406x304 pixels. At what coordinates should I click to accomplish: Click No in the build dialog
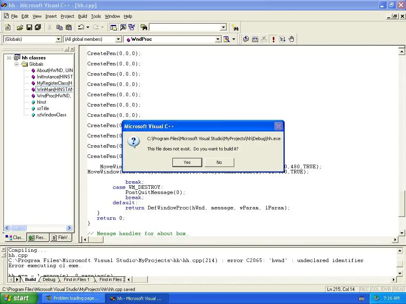click(x=219, y=162)
